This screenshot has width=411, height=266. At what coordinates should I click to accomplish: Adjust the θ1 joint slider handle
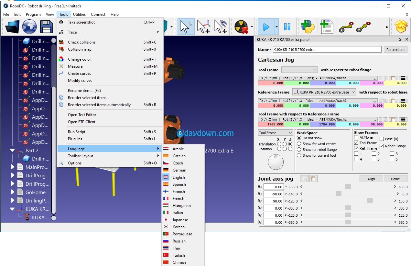point(348,187)
